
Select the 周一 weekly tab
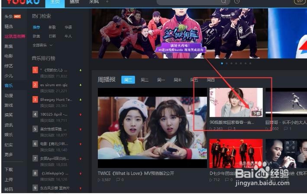161,80
